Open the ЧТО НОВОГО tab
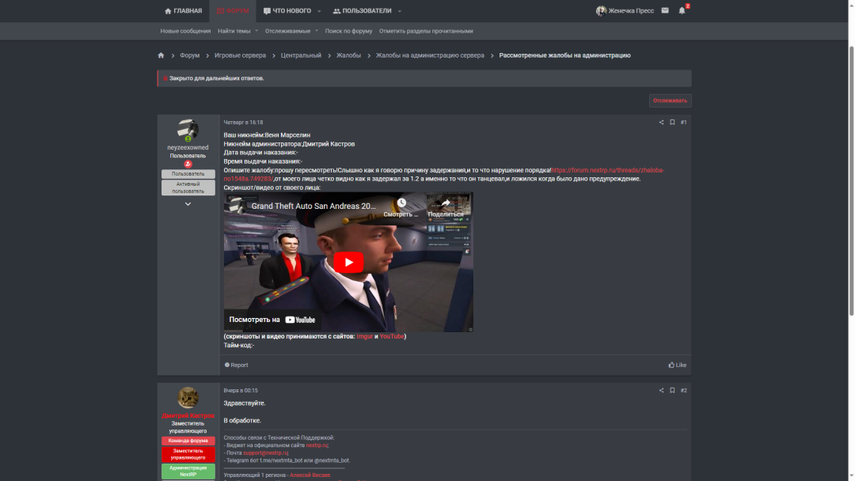The height and width of the screenshot is (481, 855). point(287,11)
